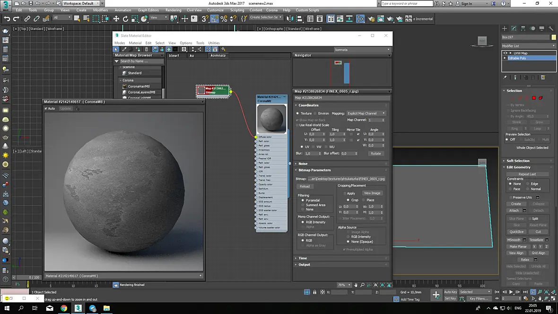The height and width of the screenshot is (314, 558).
Task: Click the Pin Stack icon below the modifier list
Action: [x=505, y=77]
